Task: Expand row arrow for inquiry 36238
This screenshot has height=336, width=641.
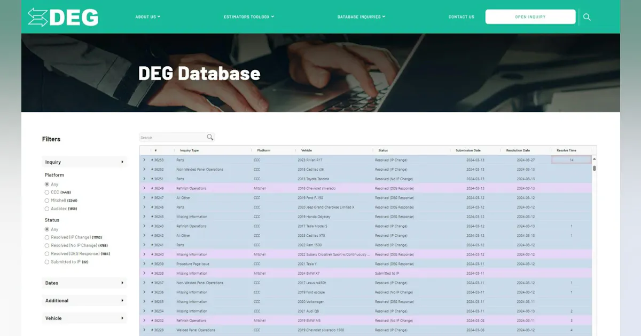Action: point(144,274)
